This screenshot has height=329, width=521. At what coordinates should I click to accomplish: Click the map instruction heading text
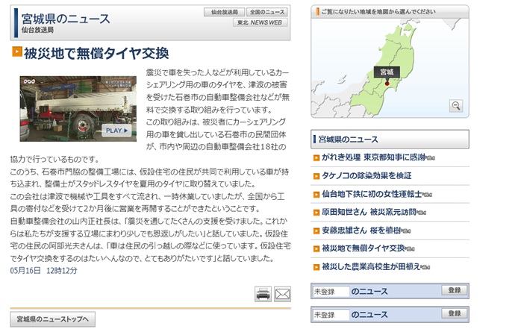pos(378,12)
